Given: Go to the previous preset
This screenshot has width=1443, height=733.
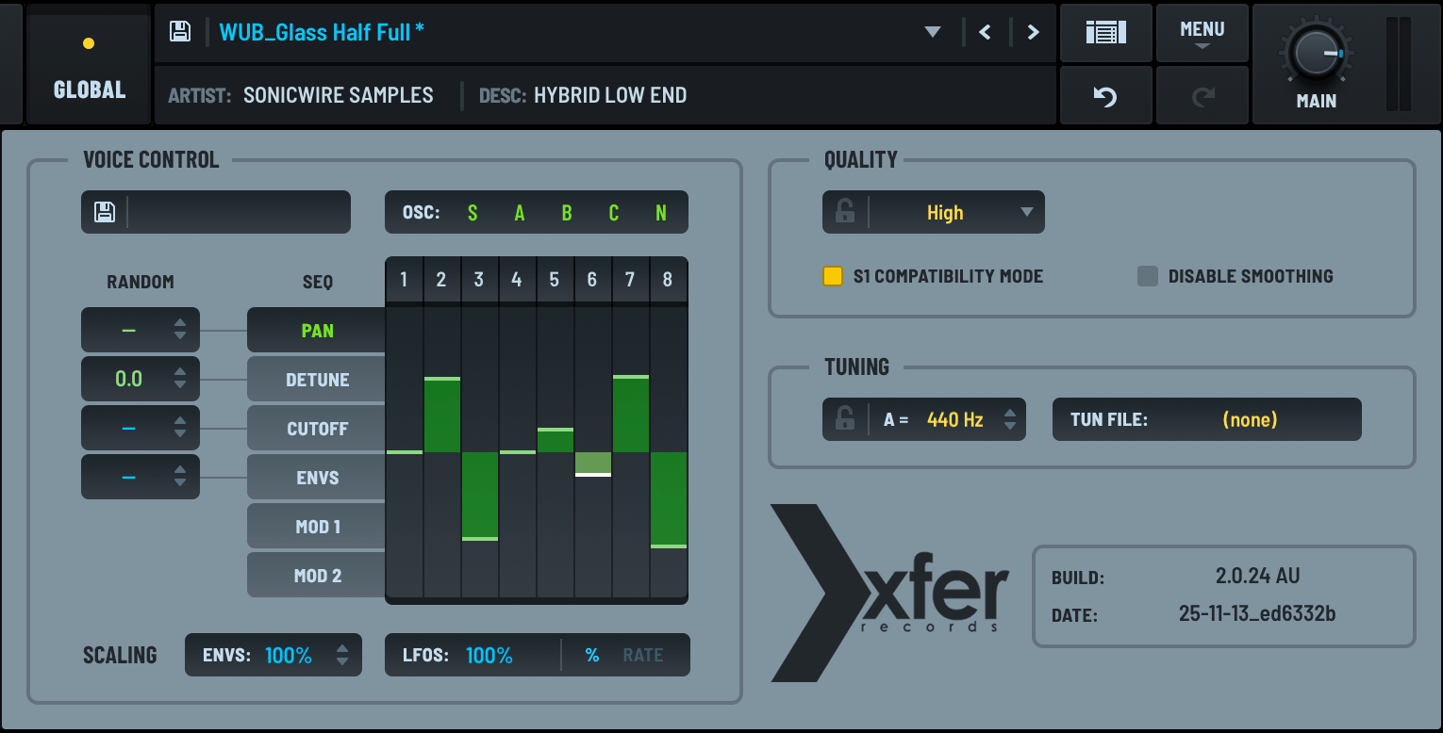Looking at the screenshot, I should [x=986, y=32].
